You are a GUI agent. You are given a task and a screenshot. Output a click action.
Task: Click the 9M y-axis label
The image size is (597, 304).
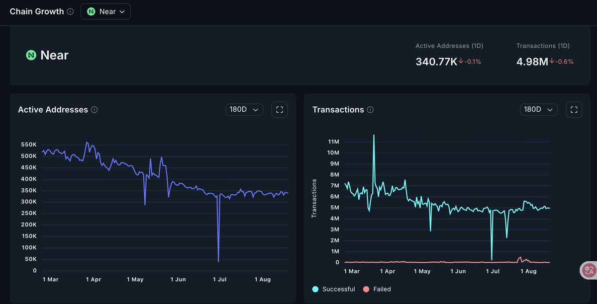pos(335,163)
